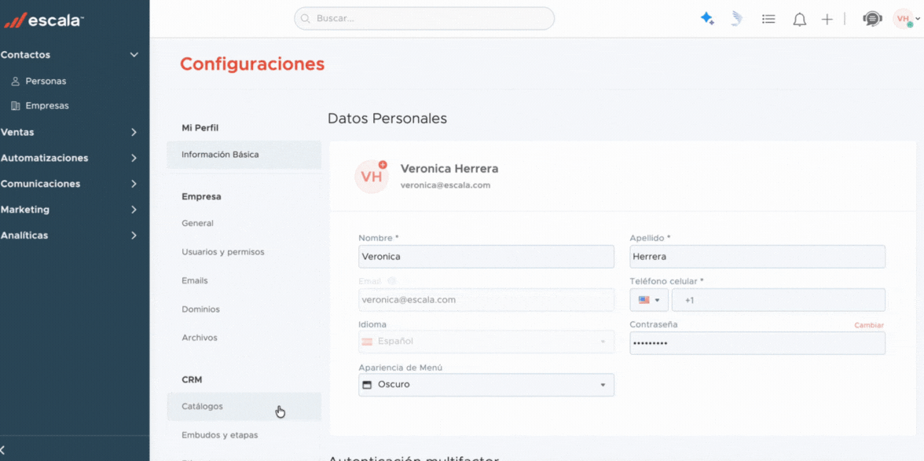Open the phone country flag selector
The width and height of the screenshot is (924, 461).
click(x=649, y=300)
